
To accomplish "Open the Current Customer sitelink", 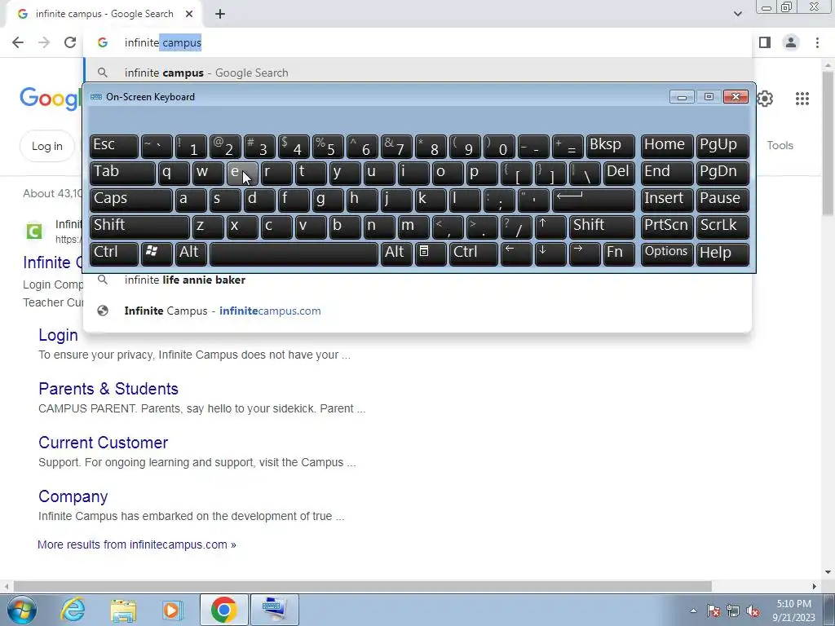I will coord(104,443).
